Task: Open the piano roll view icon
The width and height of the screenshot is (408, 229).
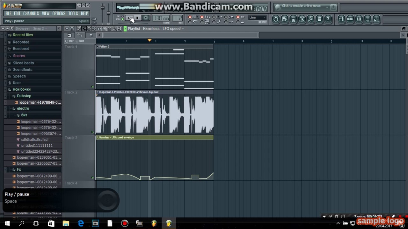Action: (x=359, y=19)
